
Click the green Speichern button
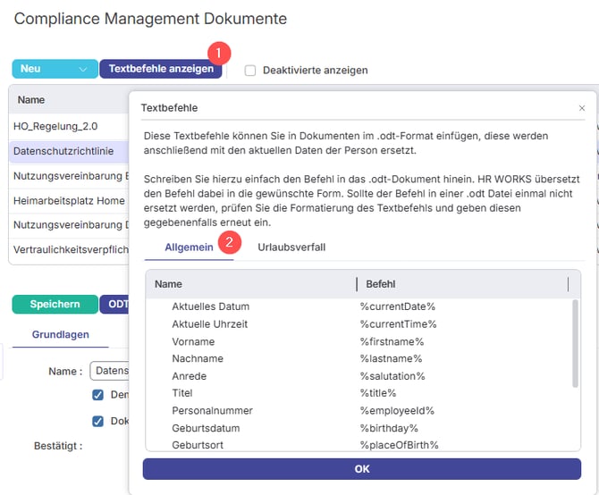coord(55,304)
